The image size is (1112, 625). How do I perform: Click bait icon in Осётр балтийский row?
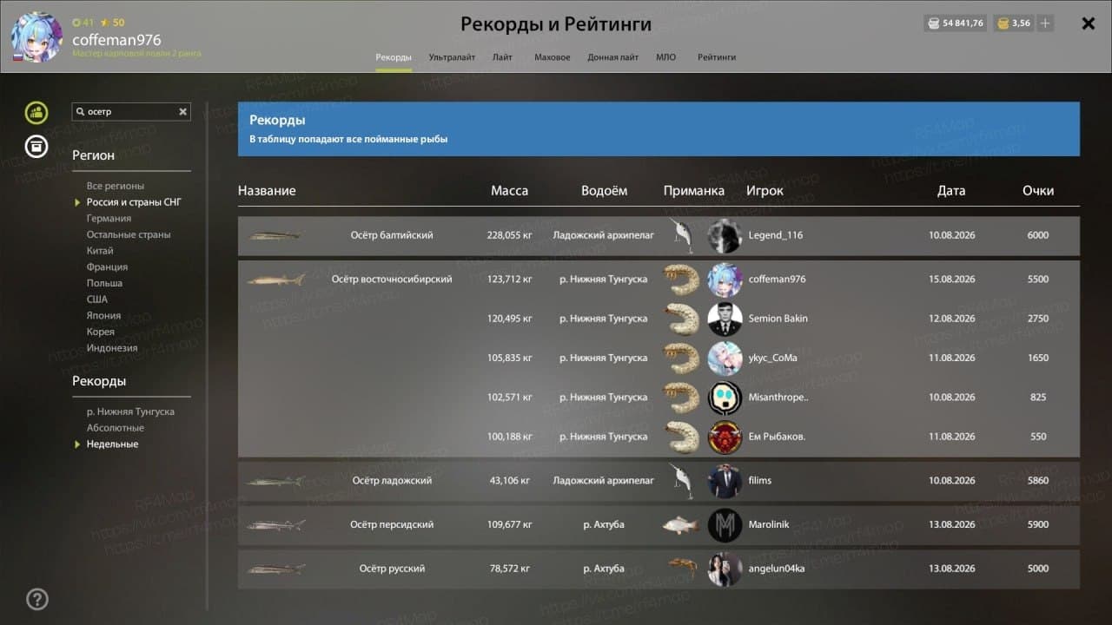[681, 236]
